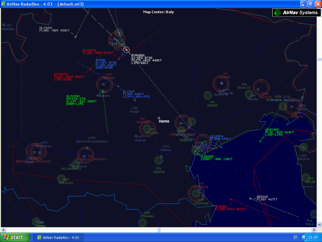Click the LSZS Samedan airport symbol
The image size is (322, 242).
point(3,25)
